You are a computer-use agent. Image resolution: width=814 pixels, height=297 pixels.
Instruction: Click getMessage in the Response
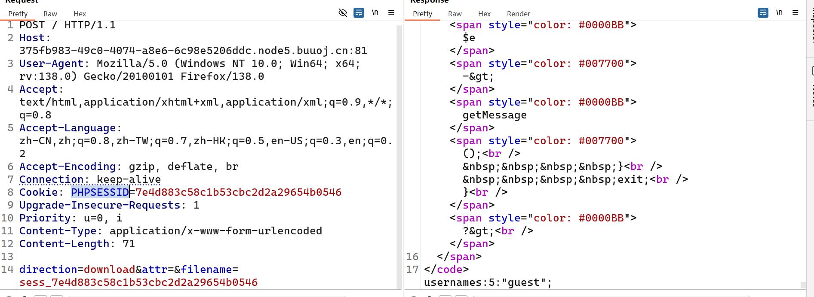tap(495, 115)
